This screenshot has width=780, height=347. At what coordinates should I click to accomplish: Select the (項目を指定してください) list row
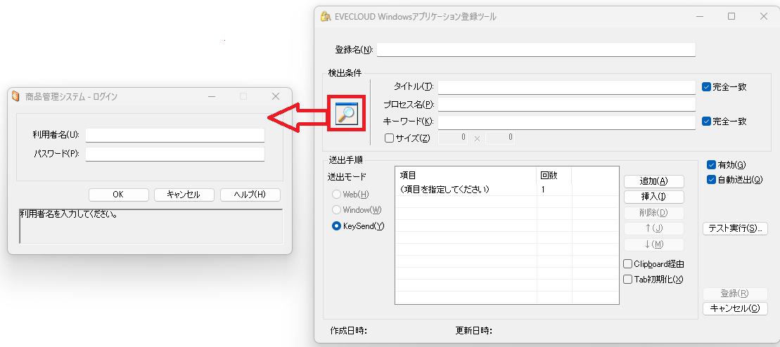(464, 190)
